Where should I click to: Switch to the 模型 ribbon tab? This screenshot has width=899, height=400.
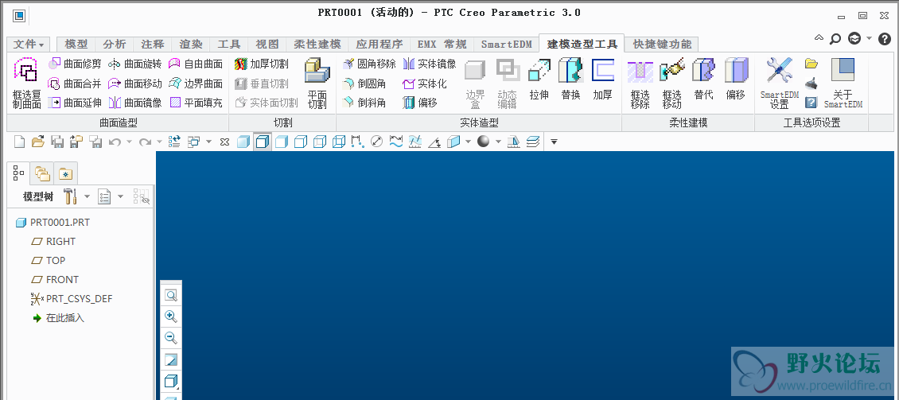[76, 44]
